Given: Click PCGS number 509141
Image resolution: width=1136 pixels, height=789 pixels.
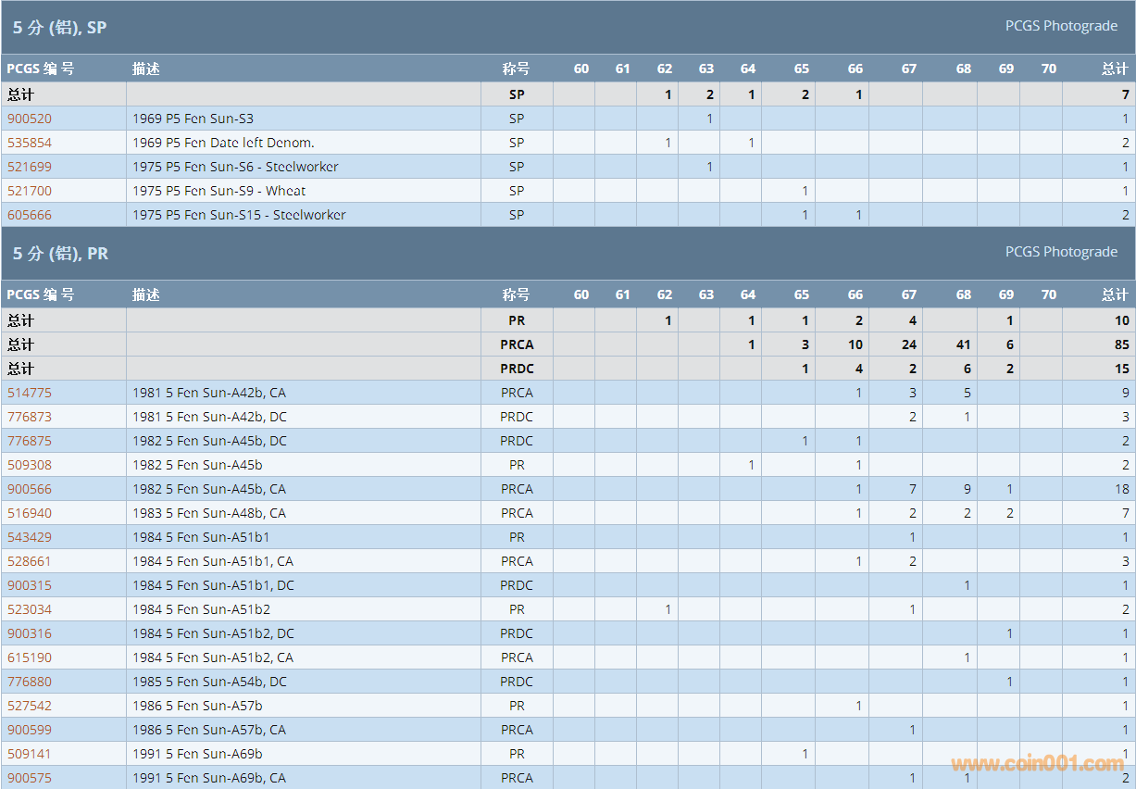Looking at the screenshot, I should coord(30,754).
